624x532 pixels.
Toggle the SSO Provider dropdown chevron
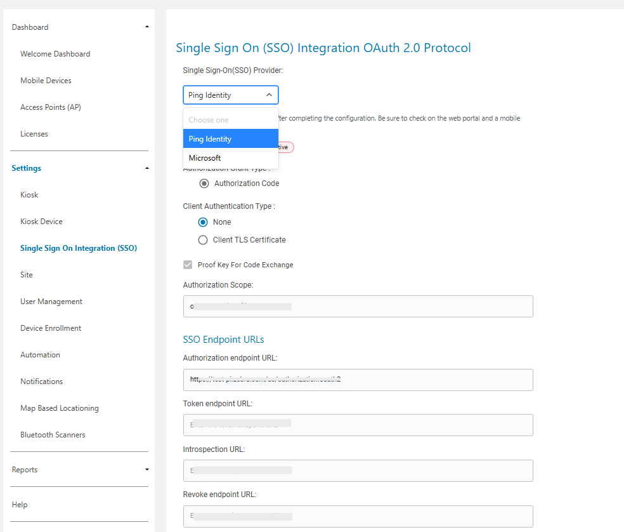[x=269, y=95]
